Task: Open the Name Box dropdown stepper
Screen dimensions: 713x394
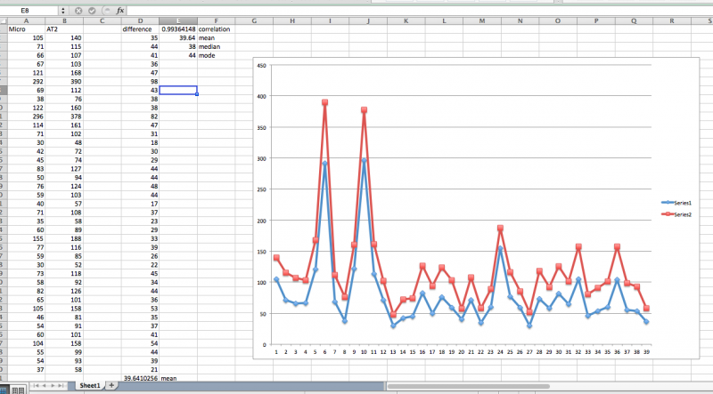Action: [x=62, y=10]
